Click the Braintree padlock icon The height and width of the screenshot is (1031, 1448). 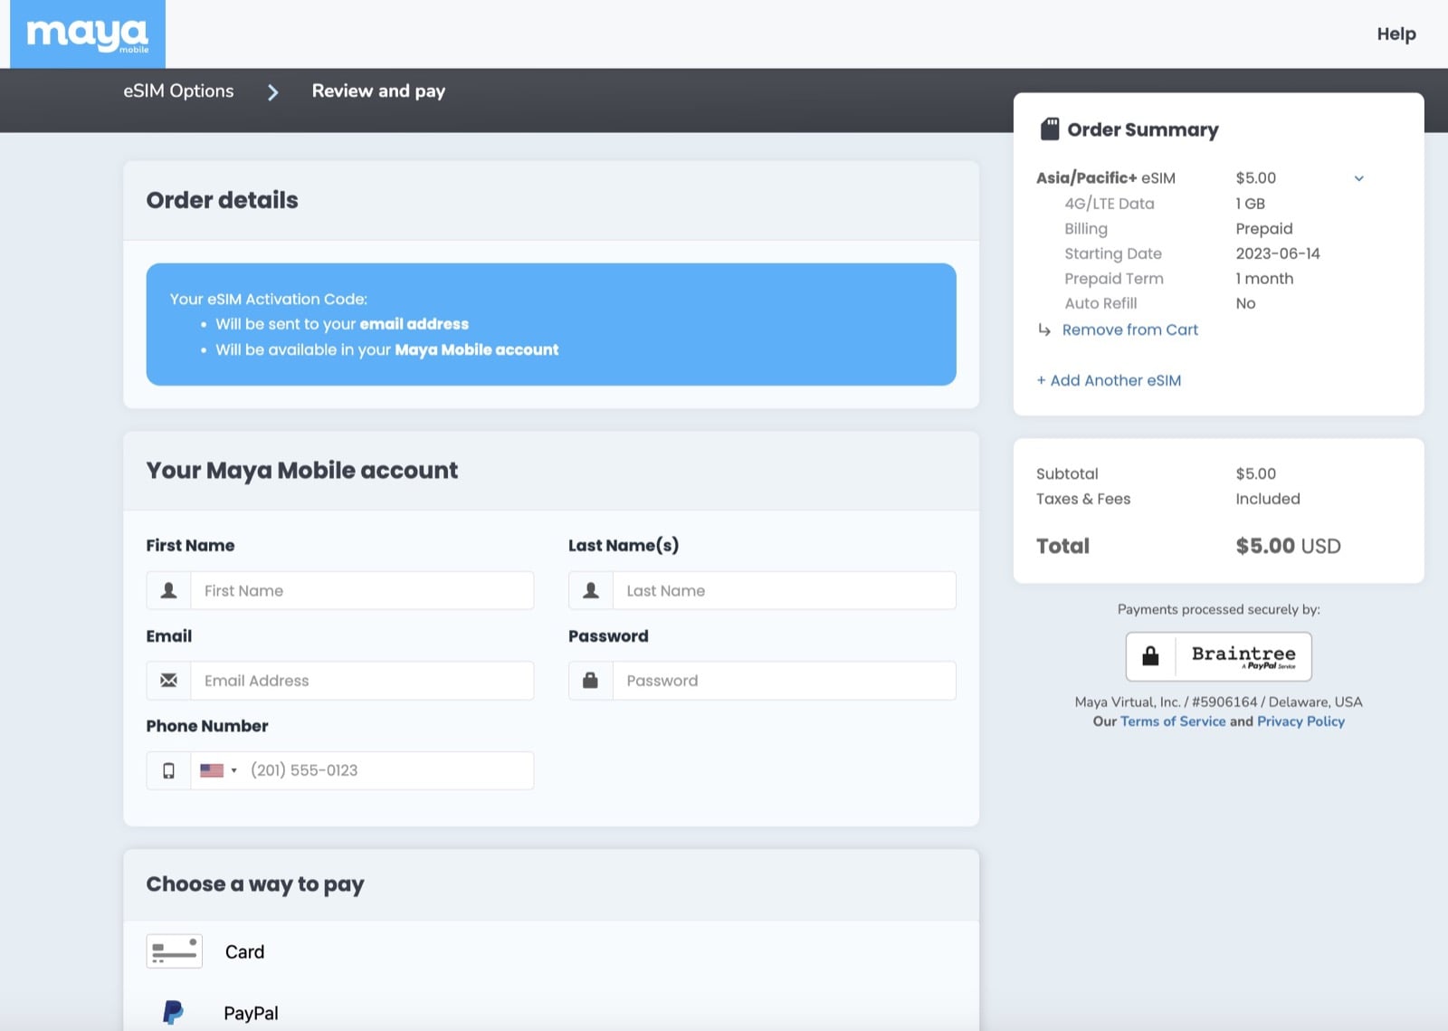click(1150, 656)
